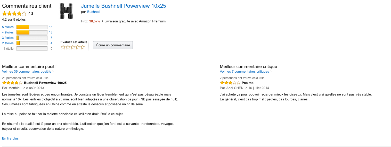
Task: Filter reviews by 4 étoiles
Action: pyautogui.click(x=8, y=32)
